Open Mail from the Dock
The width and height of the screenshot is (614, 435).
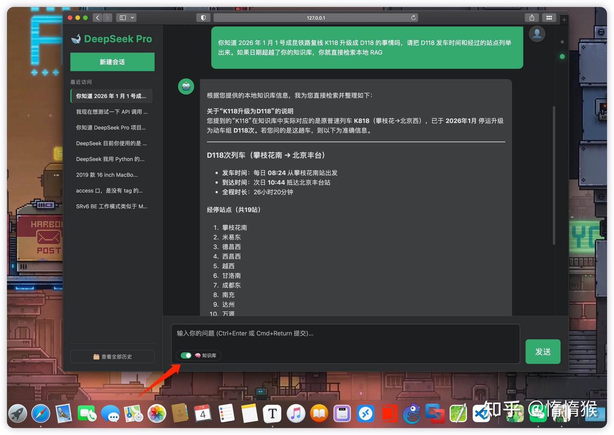(64, 413)
